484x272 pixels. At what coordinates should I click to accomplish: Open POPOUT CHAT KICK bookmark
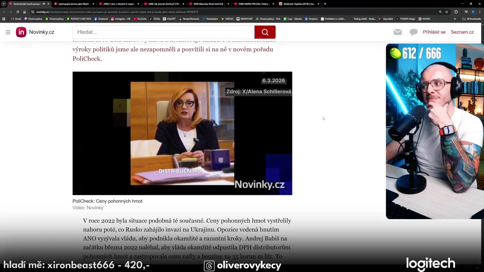pyautogui.click(x=79, y=19)
